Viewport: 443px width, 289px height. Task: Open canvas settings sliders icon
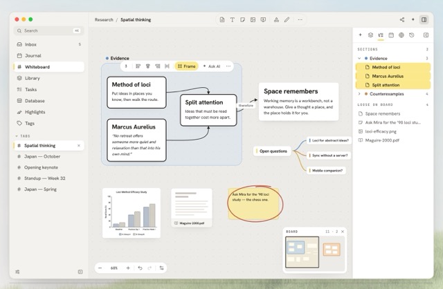tap(161, 268)
